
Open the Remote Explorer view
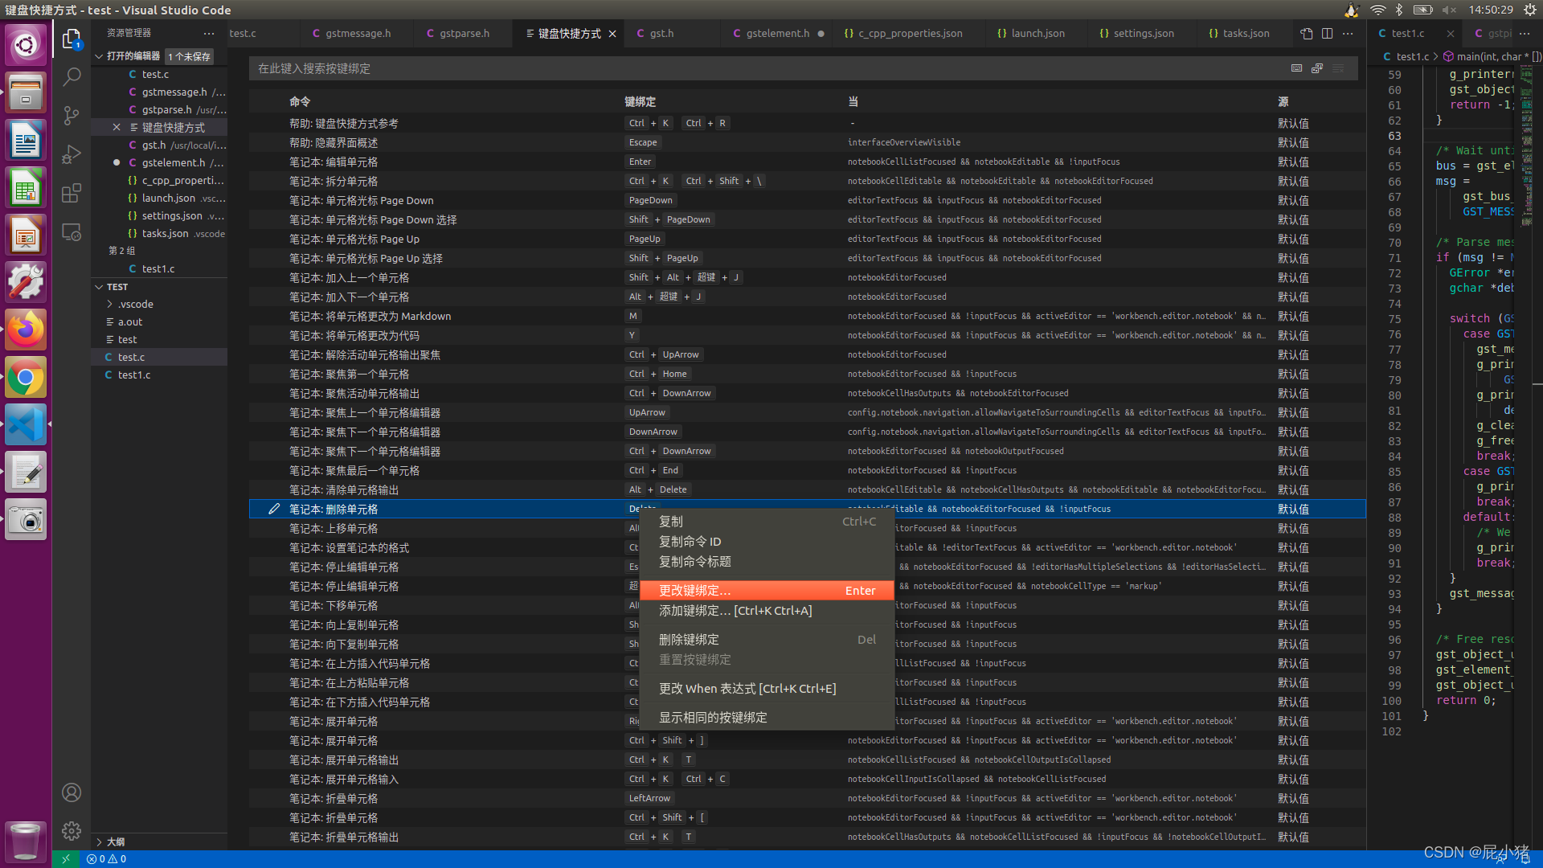(x=72, y=232)
